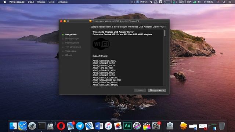Screen dimensions: 235x132
Task: Launch the Opera browser from the Dock
Action: [x=61, y=126]
